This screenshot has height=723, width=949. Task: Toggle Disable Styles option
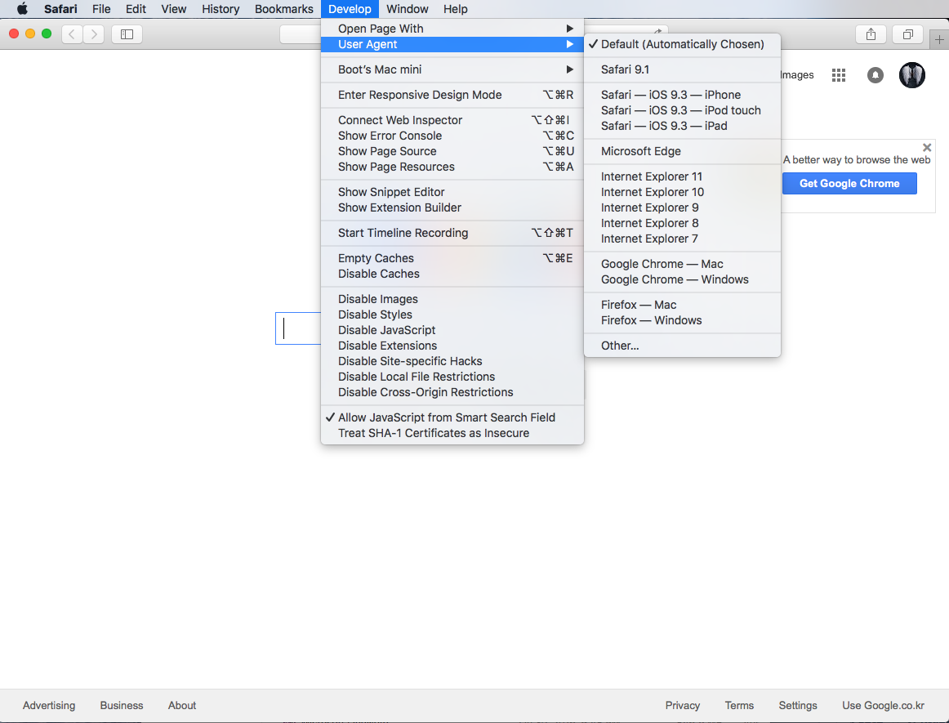452,315
